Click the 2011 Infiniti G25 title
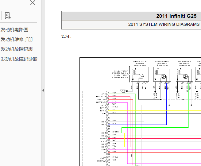The height and width of the screenshot is (166, 201). coord(176,16)
